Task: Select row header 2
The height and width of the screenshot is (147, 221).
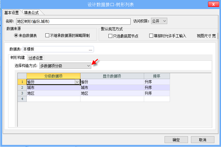Action: tap(22, 87)
